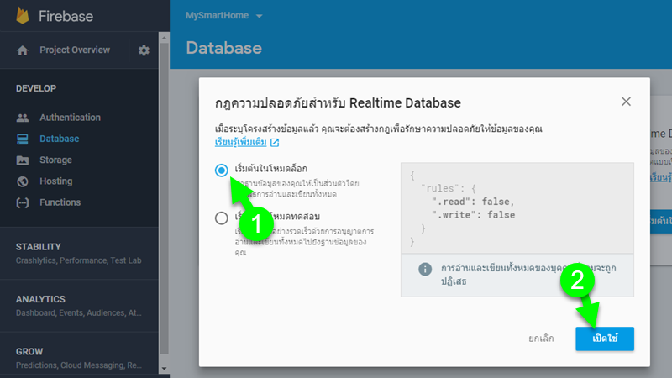Image resolution: width=672 pixels, height=378 pixels.
Task: Click Predictions, Cloud Messaging subtitle
Action: [78, 365]
